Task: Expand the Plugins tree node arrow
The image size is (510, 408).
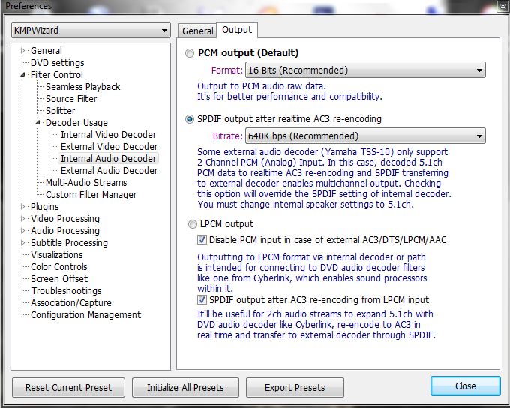Action: pos(22,206)
